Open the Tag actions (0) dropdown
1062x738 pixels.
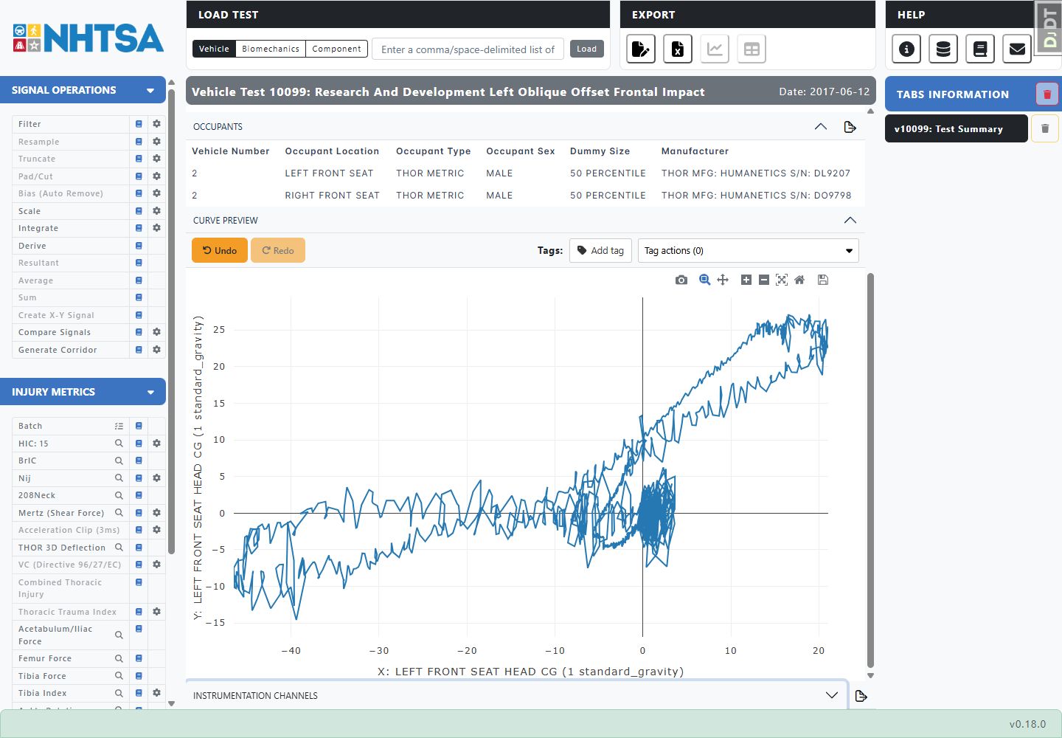(x=748, y=251)
